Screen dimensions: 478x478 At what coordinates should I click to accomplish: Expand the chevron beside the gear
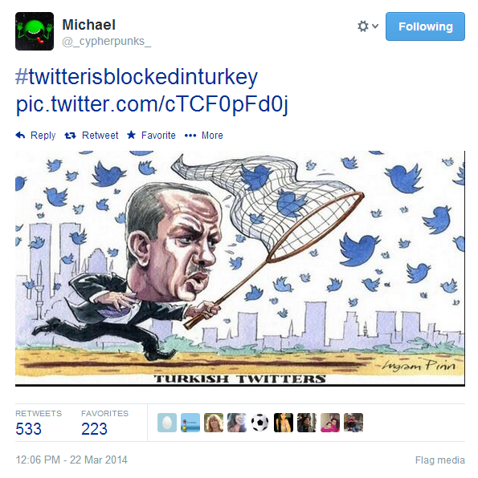[x=375, y=26]
